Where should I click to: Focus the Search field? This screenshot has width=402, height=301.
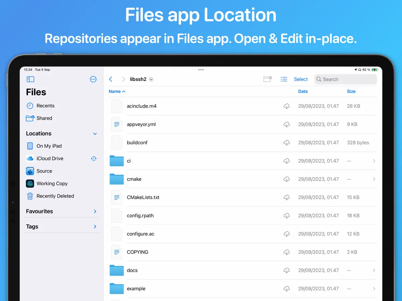coord(346,79)
